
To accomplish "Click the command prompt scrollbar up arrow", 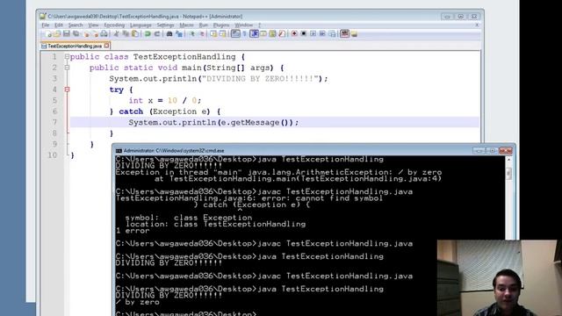I will (508, 160).
